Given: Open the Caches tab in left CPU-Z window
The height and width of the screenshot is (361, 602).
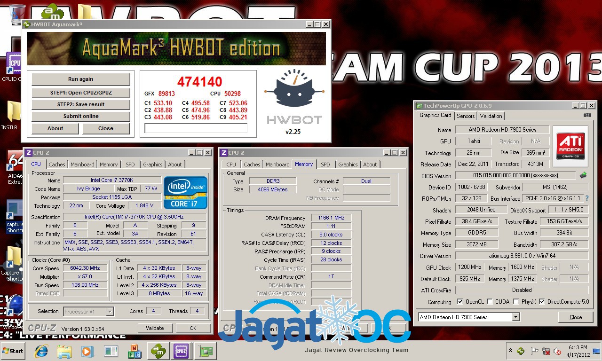Looking at the screenshot, I should tap(57, 165).
